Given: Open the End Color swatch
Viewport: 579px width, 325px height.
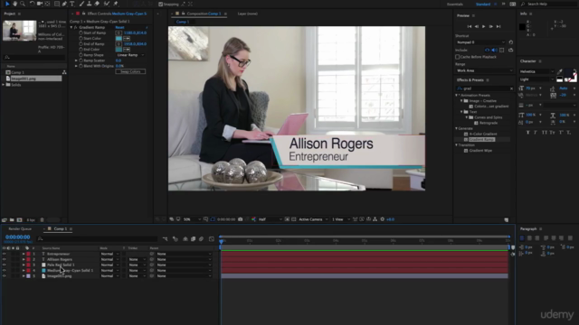Looking at the screenshot, I should click(x=119, y=50).
